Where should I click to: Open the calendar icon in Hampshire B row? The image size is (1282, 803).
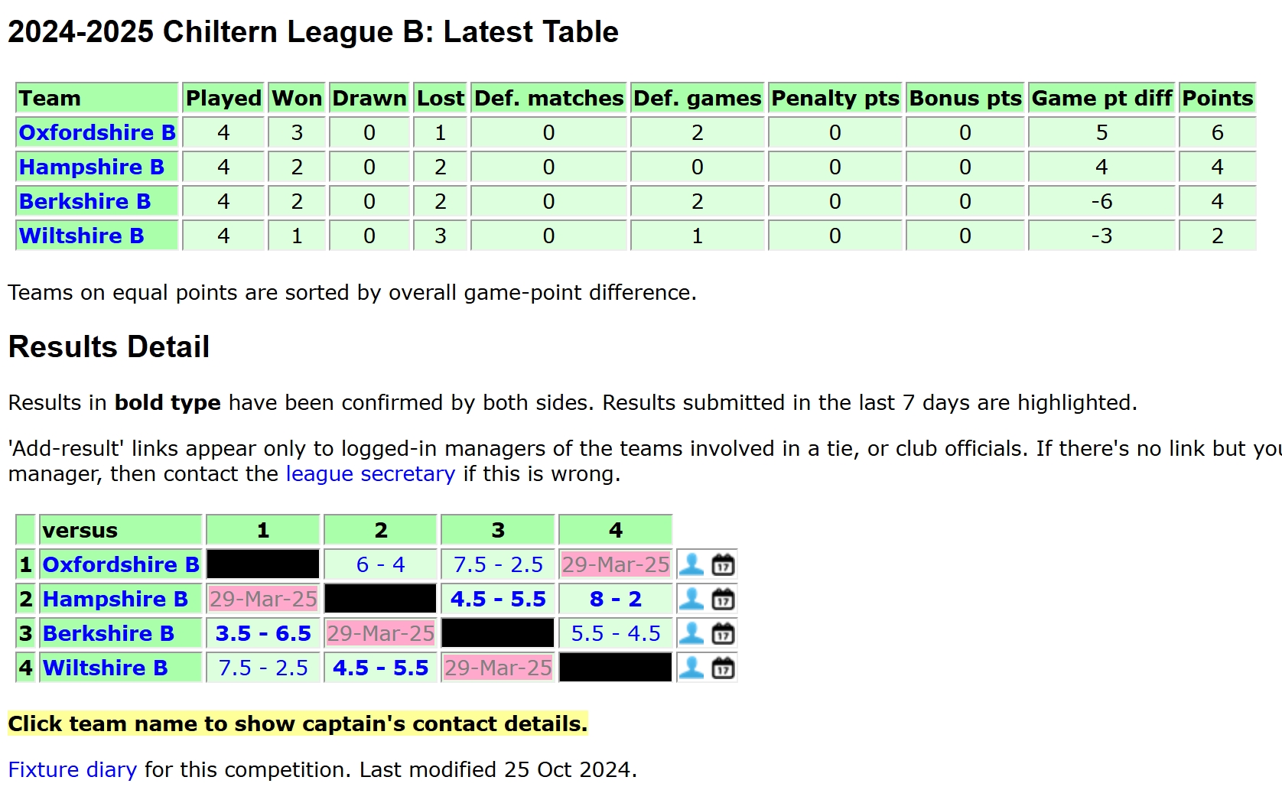(x=723, y=599)
